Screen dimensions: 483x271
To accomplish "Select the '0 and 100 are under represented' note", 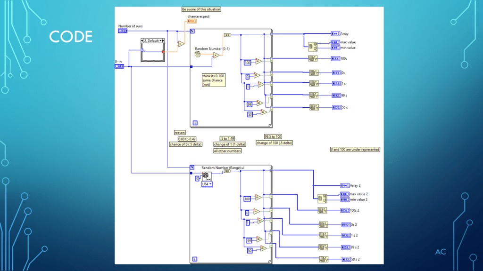I will tap(355, 149).
